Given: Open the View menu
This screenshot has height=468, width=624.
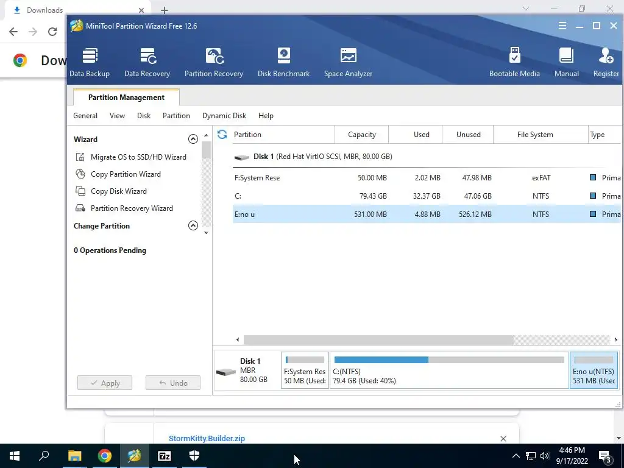Looking at the screenshot, I should point(118,116).
